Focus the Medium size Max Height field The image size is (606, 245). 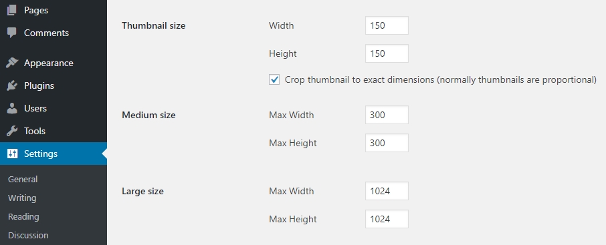pyautogui.click(x=387, y=143)
